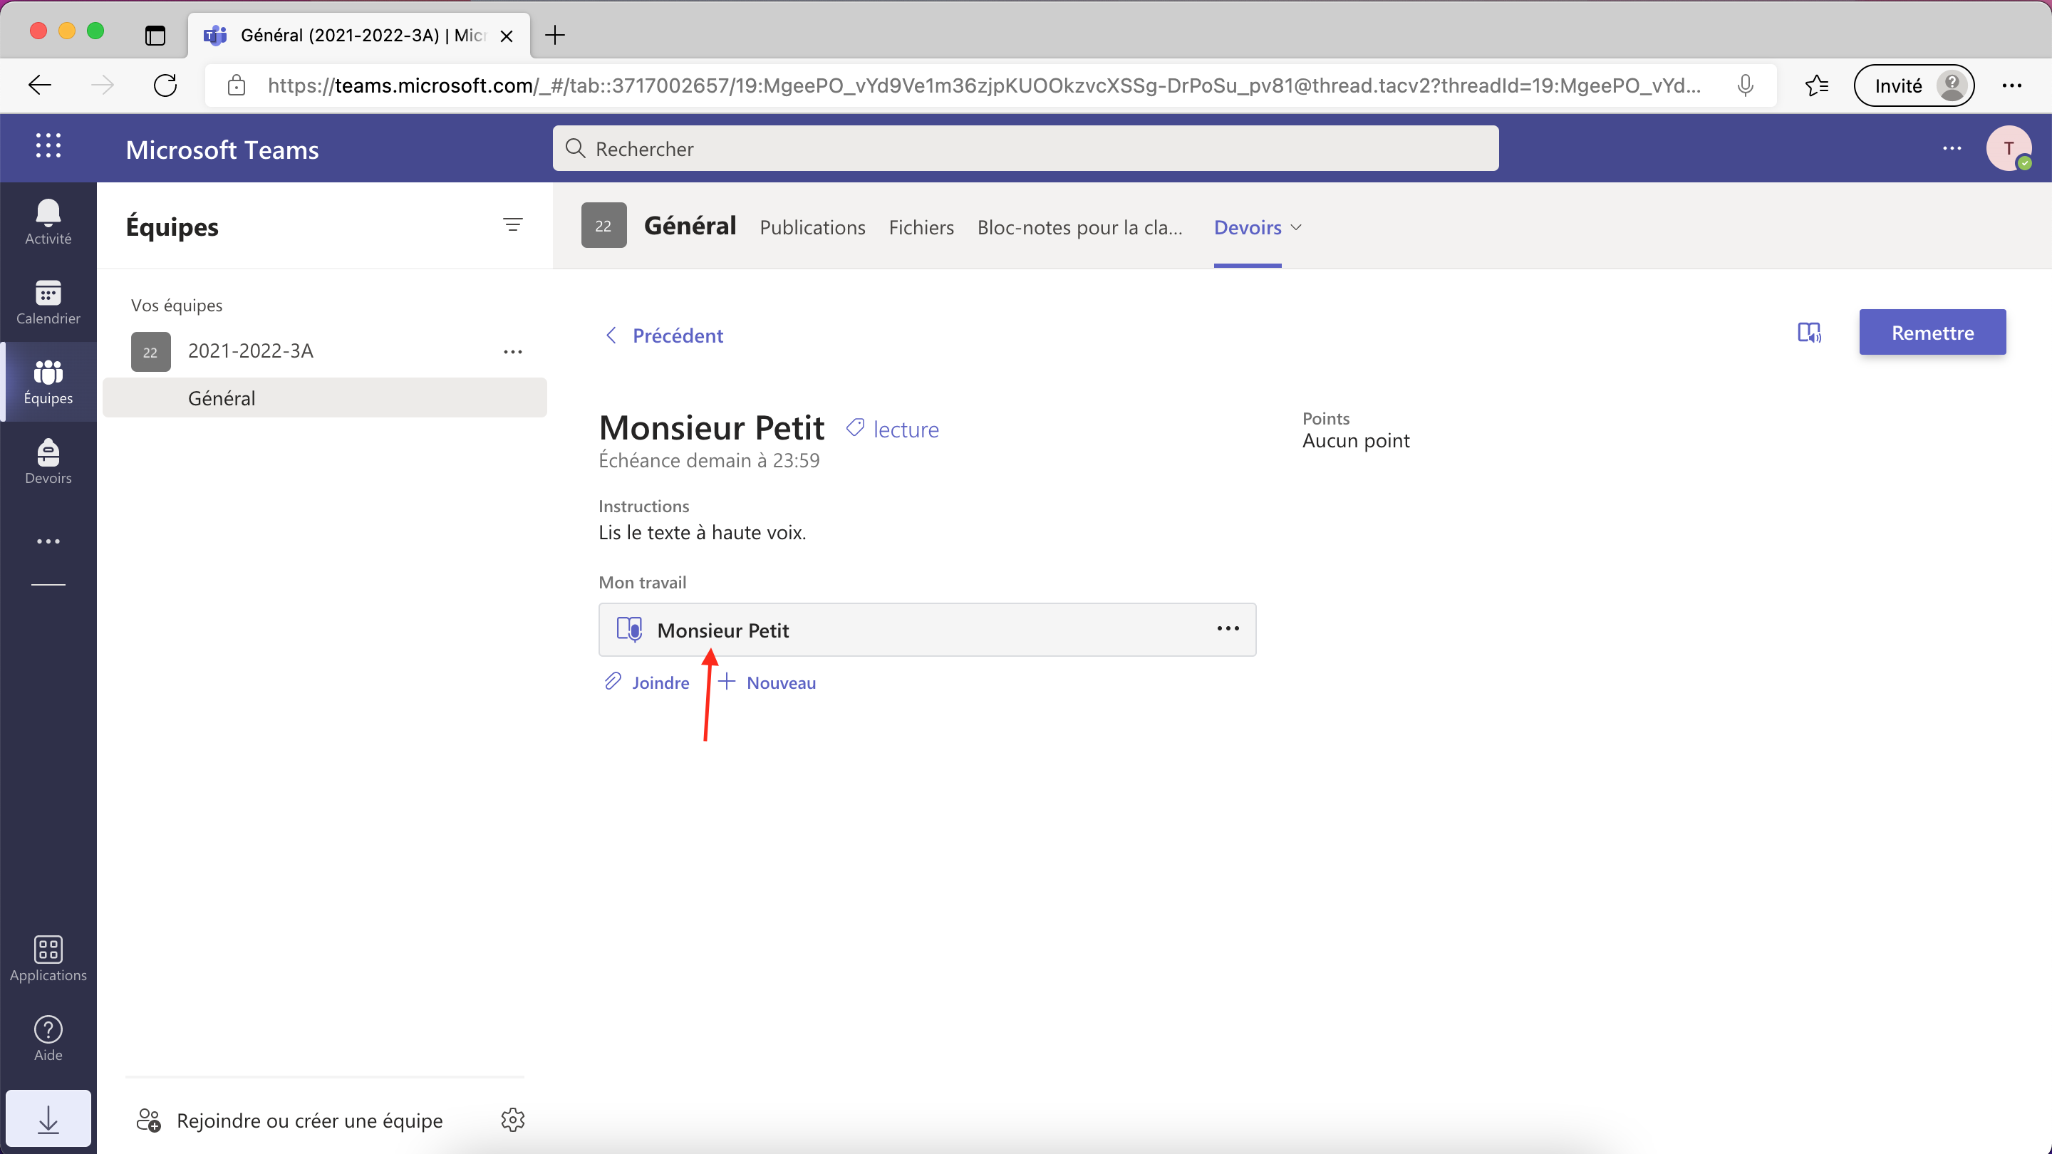Open more options for team 2021-2022-3A
2052x1154 pixels.
pos(512,351)
